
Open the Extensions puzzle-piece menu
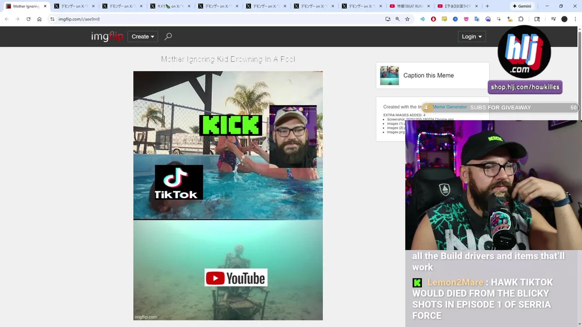pos(521,19)
